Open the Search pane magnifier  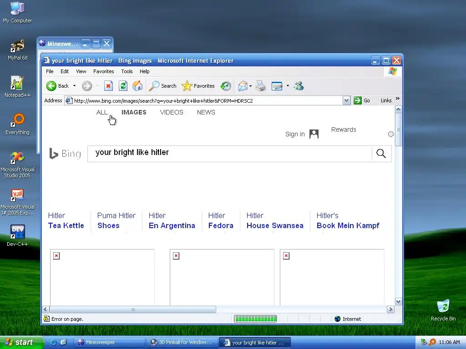(162, 86)
